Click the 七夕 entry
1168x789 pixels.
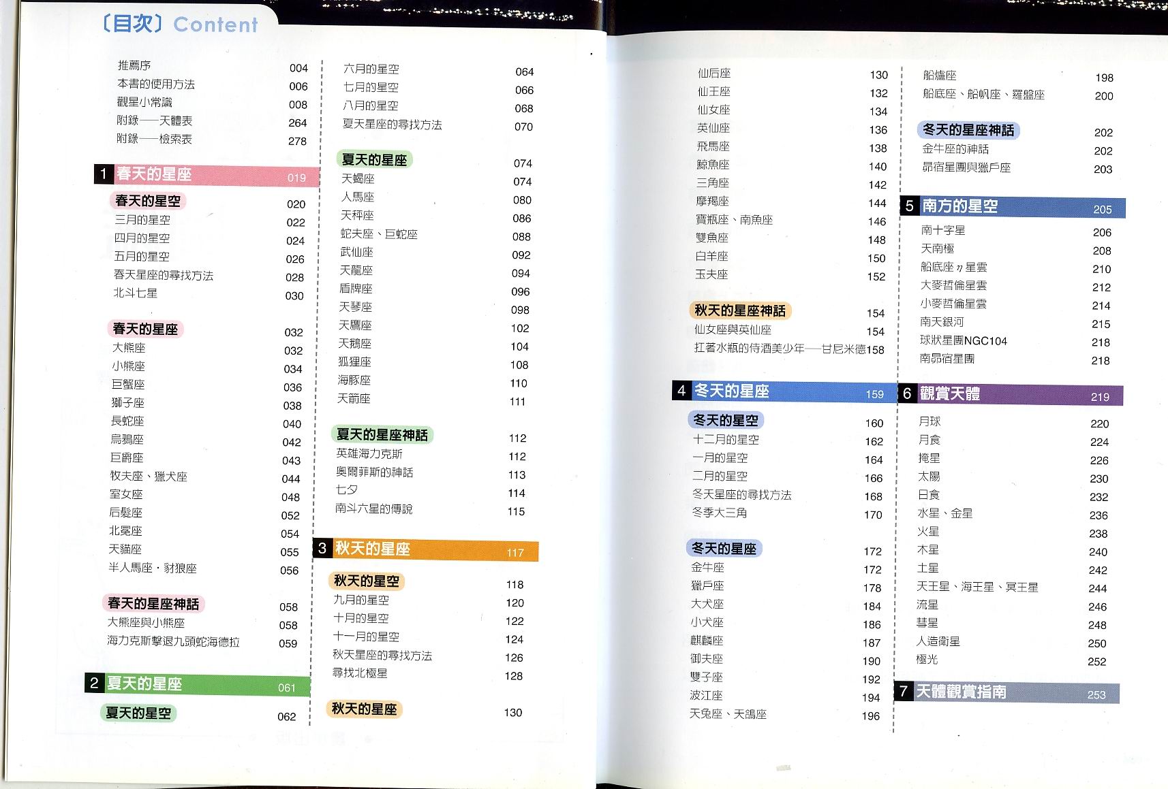tap(347, 489)
